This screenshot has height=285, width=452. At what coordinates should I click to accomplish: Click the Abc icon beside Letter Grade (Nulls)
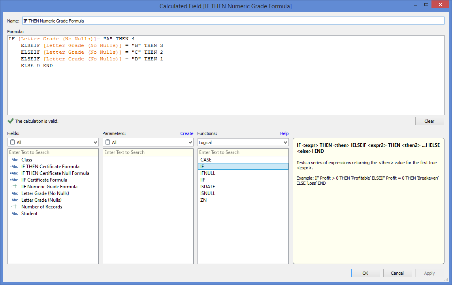click(x=15, y=200)
